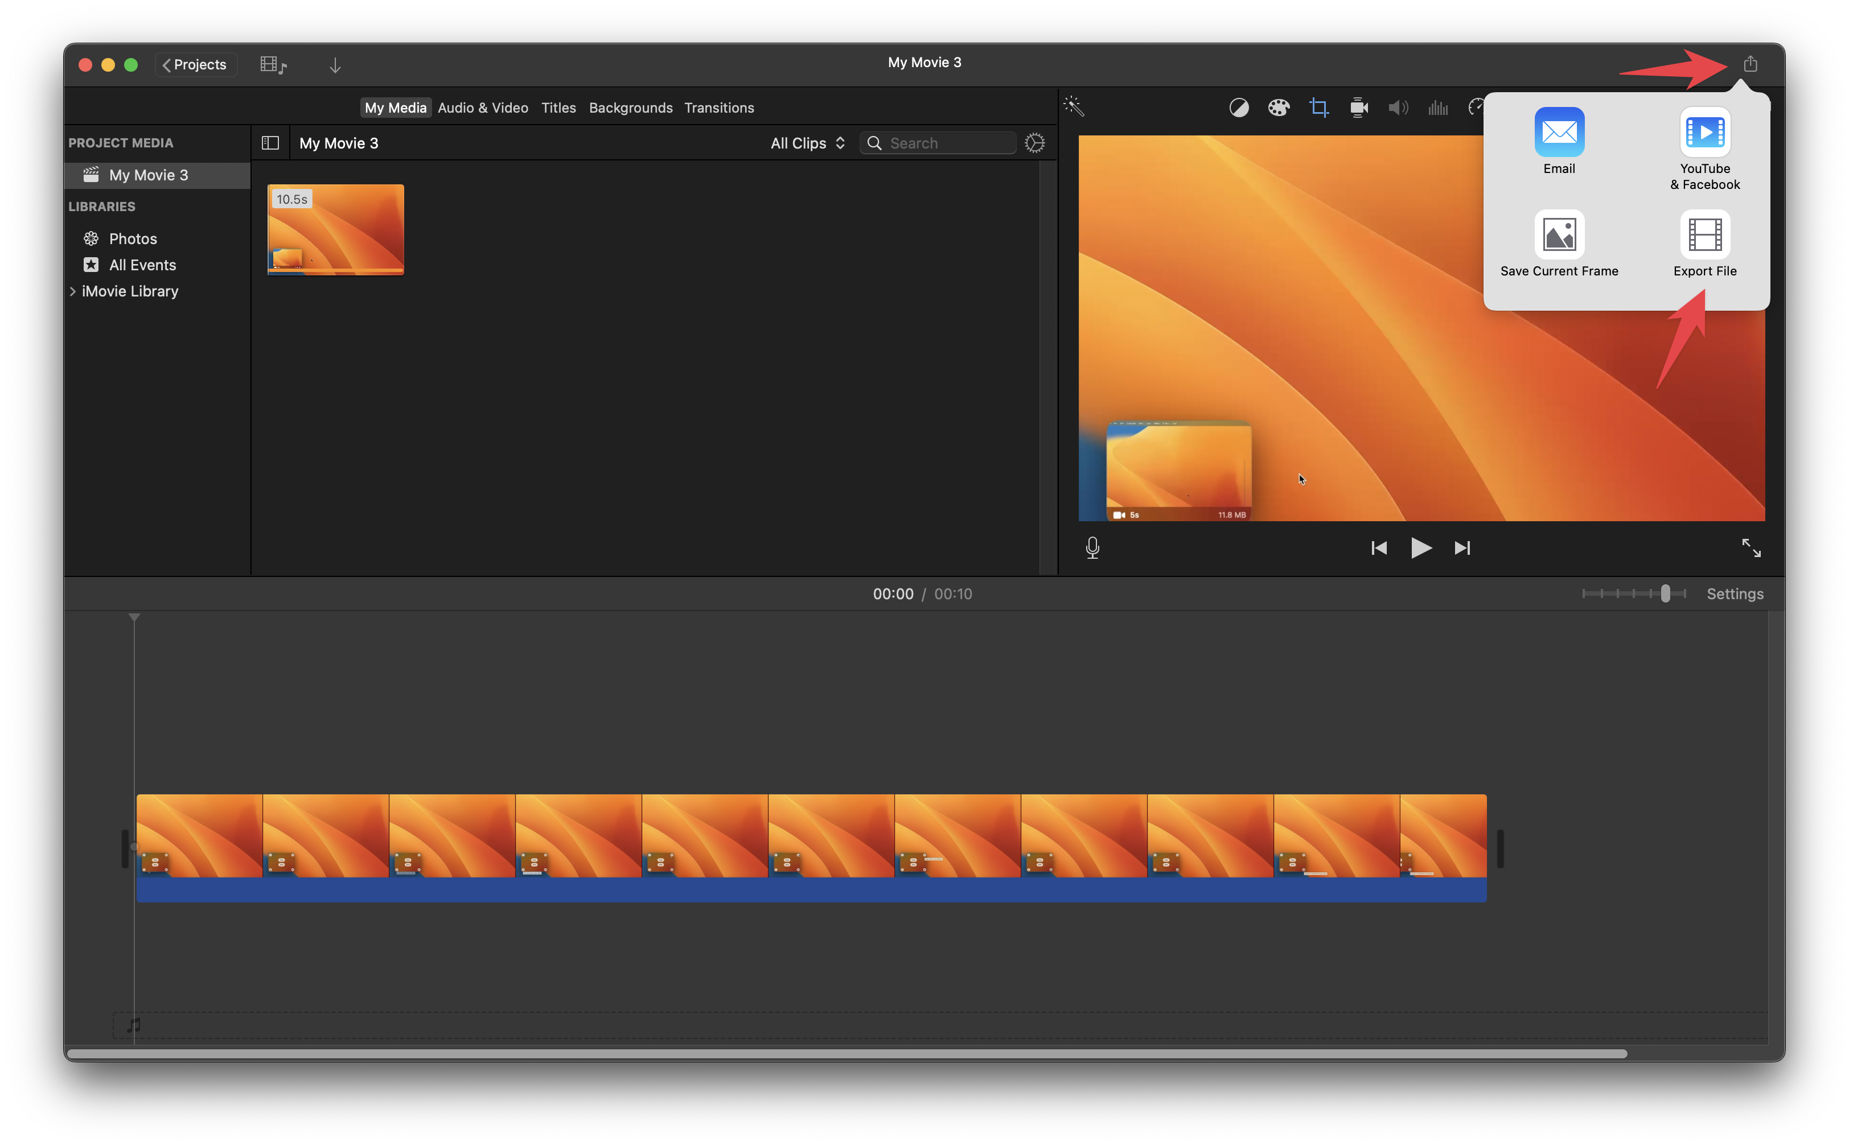
Task: Click the horizontal timeline scrollbar
Action: click(847, 1053)
